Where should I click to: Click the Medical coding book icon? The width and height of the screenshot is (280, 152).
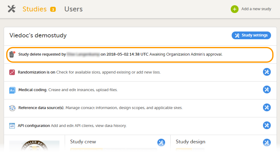(12, 90)
